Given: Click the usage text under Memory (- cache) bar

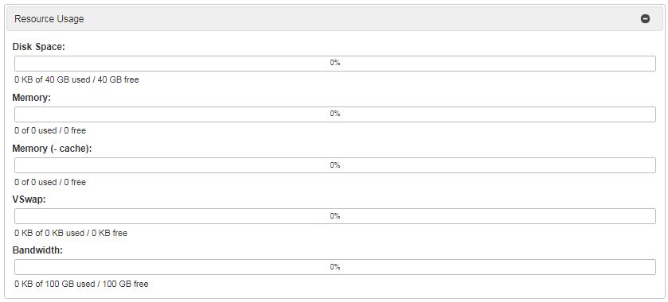Looking at the screenshot, I should pyautogui.click(x=50, y=182).
